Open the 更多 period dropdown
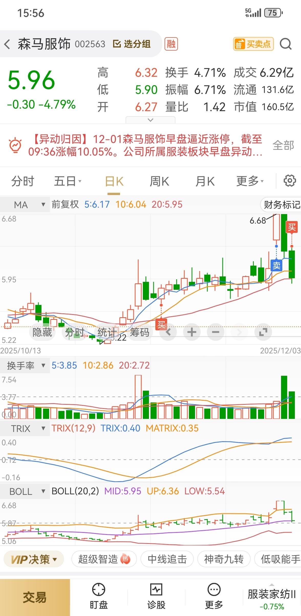This screenshot has width=301, height=616. 250,181
